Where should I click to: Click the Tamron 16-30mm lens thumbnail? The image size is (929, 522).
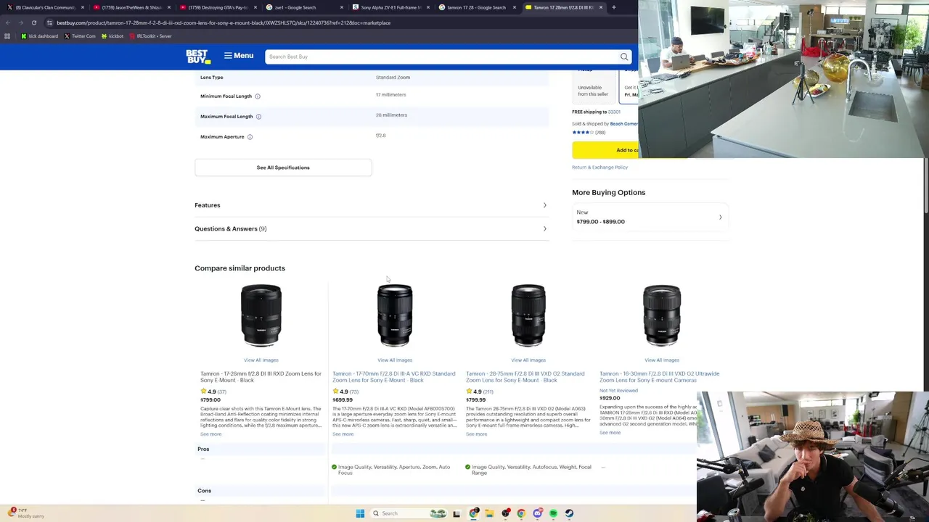pos(662,316)
